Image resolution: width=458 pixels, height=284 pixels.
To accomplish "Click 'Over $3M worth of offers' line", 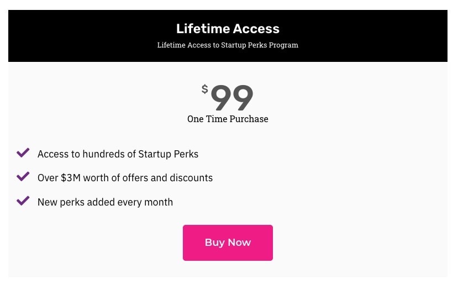I will [125, 178].
